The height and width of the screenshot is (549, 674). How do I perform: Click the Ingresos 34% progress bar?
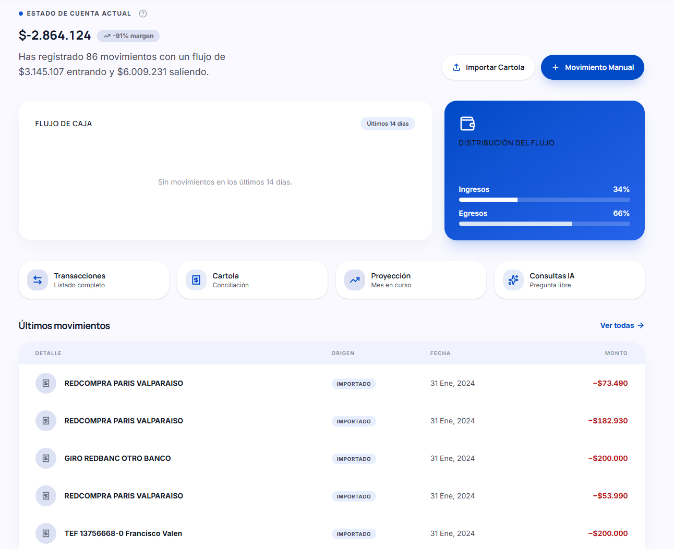coord(545,200)
